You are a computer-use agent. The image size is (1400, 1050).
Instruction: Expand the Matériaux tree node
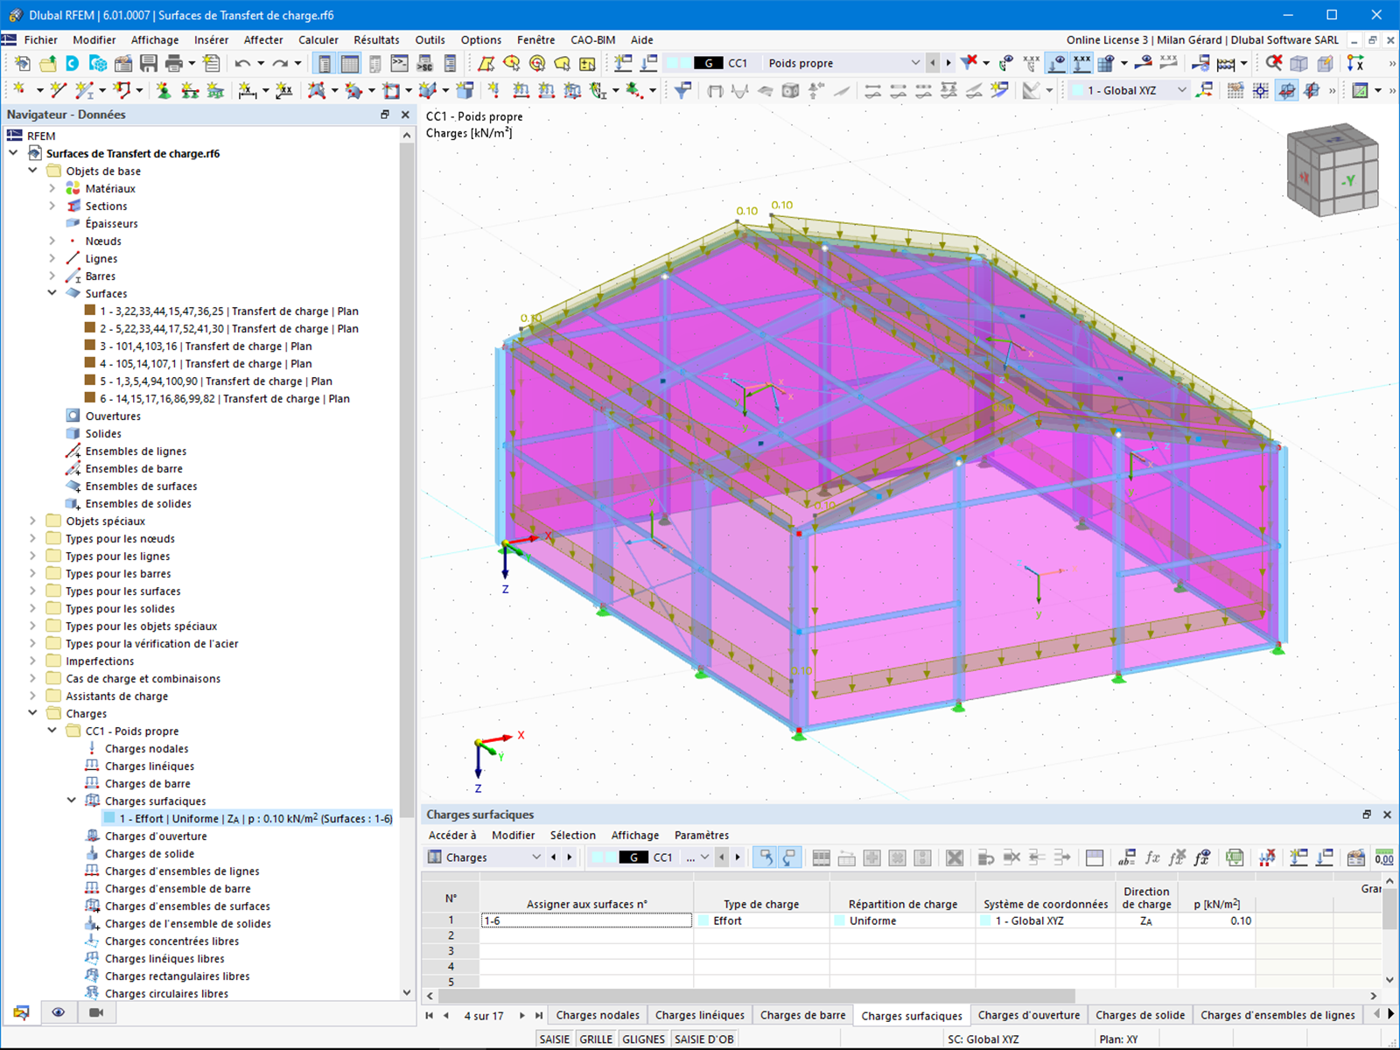[x=52, y=188]
